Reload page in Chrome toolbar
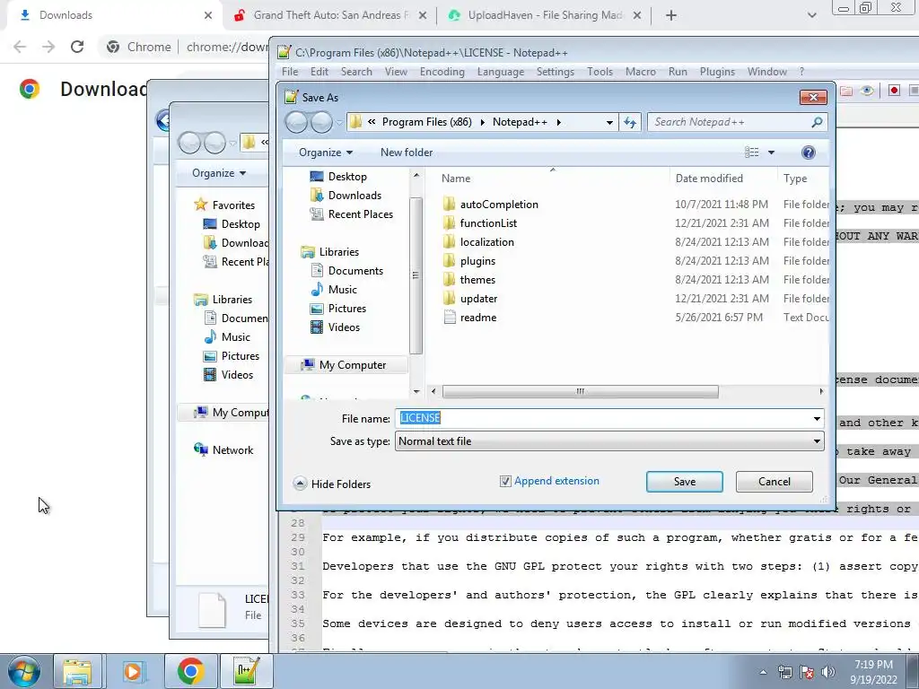919x689 pixels. pos(77,47)
